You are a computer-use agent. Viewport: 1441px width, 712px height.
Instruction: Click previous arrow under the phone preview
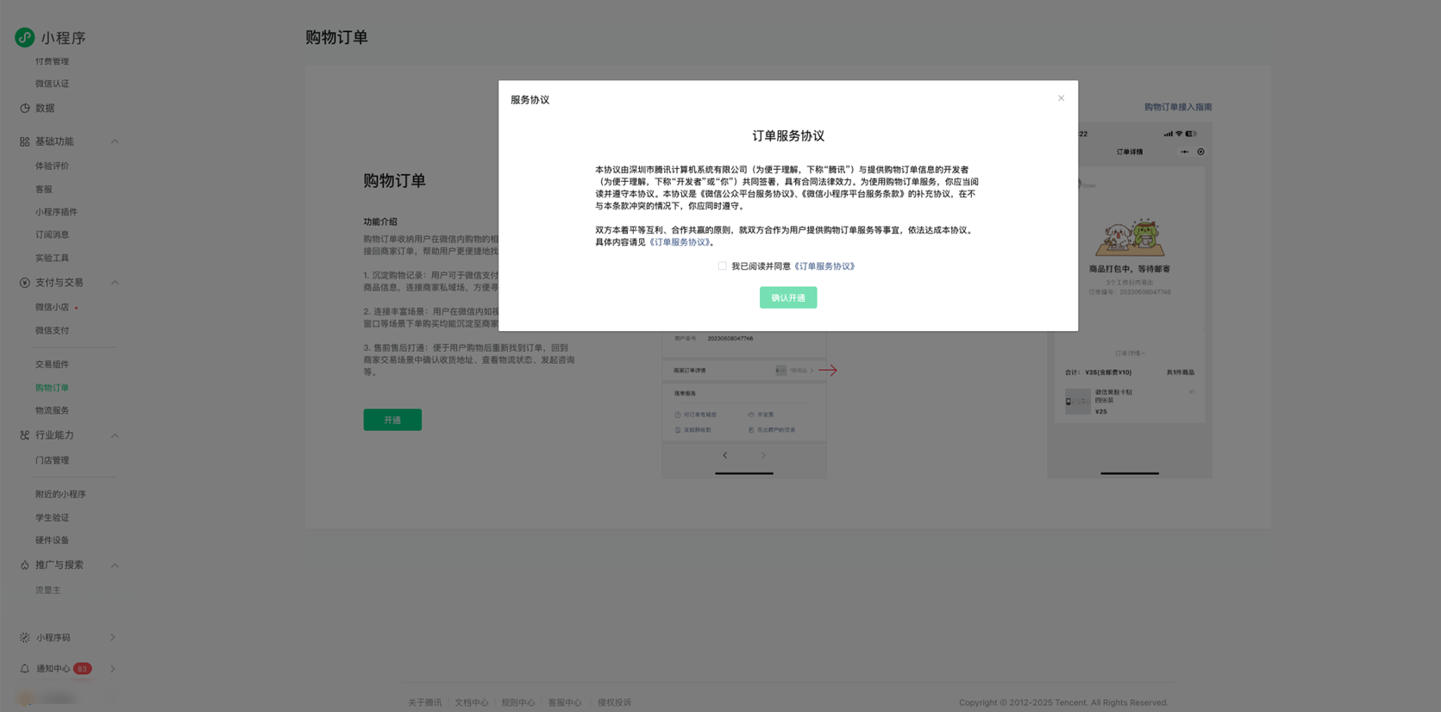(x=725, y=455)
